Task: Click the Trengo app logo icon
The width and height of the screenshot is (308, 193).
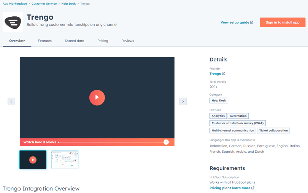Action: 13,22
